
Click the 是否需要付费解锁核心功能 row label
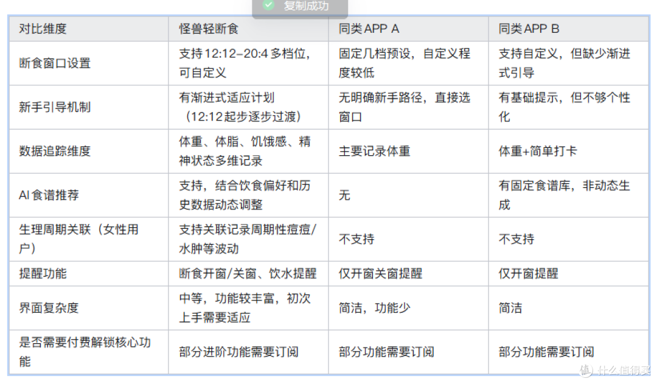89,352
